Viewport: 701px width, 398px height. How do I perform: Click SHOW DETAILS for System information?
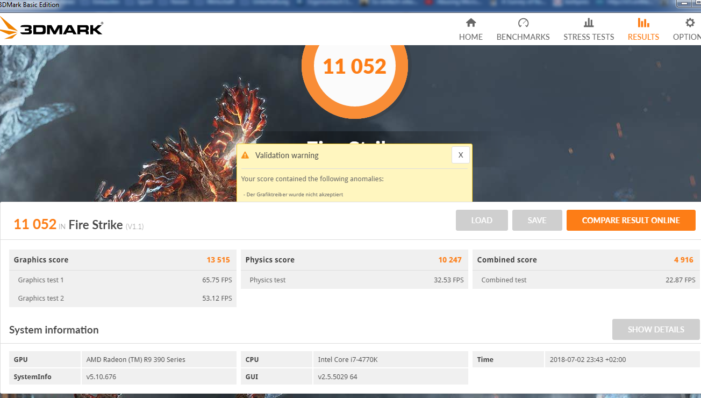(x=656, y=330)
